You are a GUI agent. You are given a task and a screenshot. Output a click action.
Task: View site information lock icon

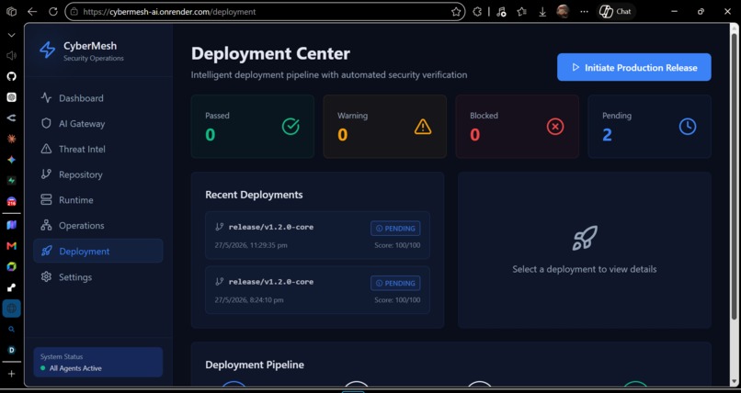[74, 12]
